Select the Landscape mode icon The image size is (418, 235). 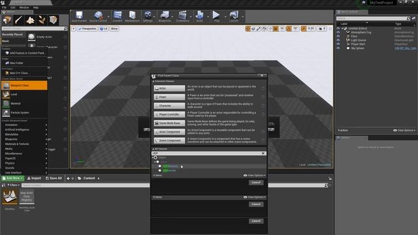point(30,20)
